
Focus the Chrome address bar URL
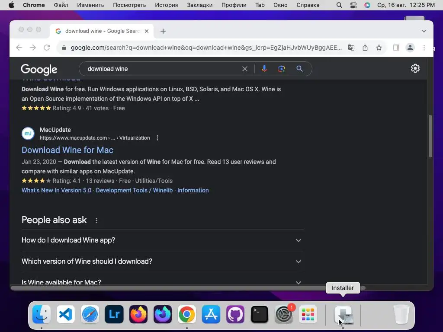(x=205, y=48)
